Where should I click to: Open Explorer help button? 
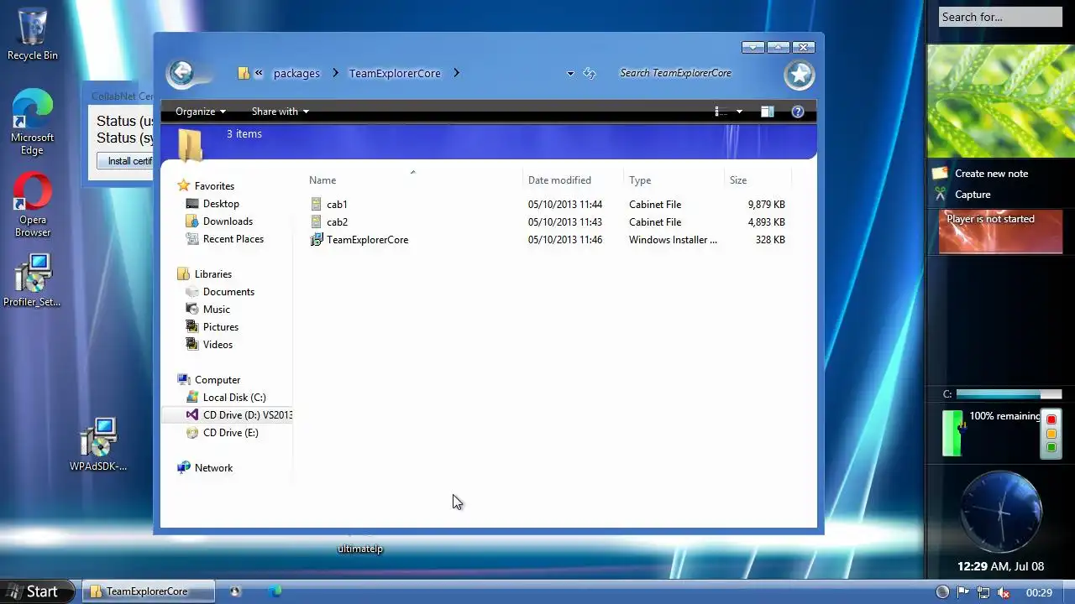pyautogui.click(x=798, y=112)
